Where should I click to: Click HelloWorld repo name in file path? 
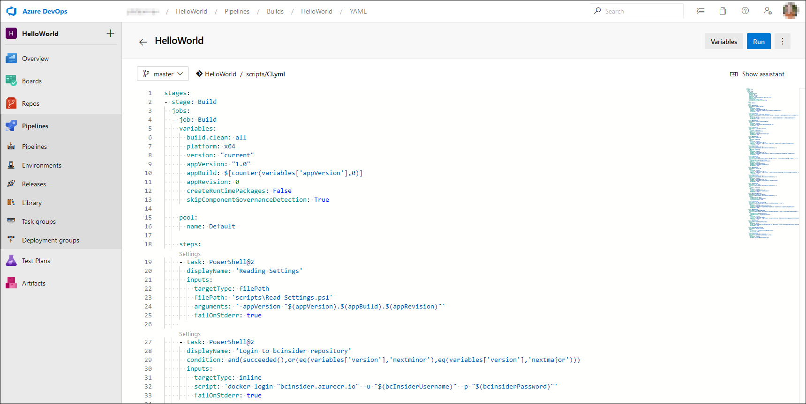(x=220, y=74)
